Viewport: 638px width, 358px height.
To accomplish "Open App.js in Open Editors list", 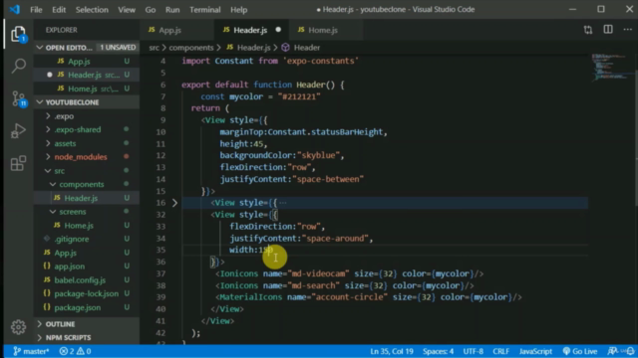I will 87,62.
